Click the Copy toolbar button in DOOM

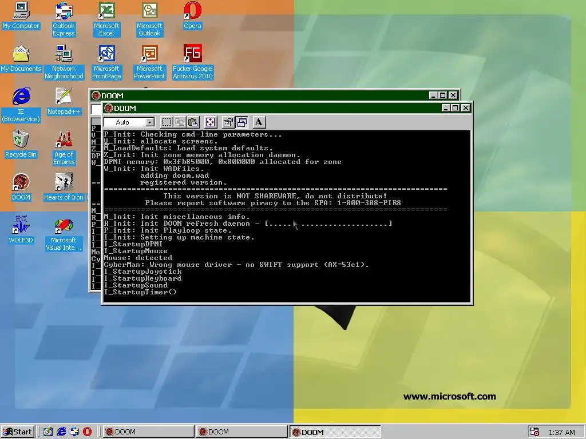180,122
